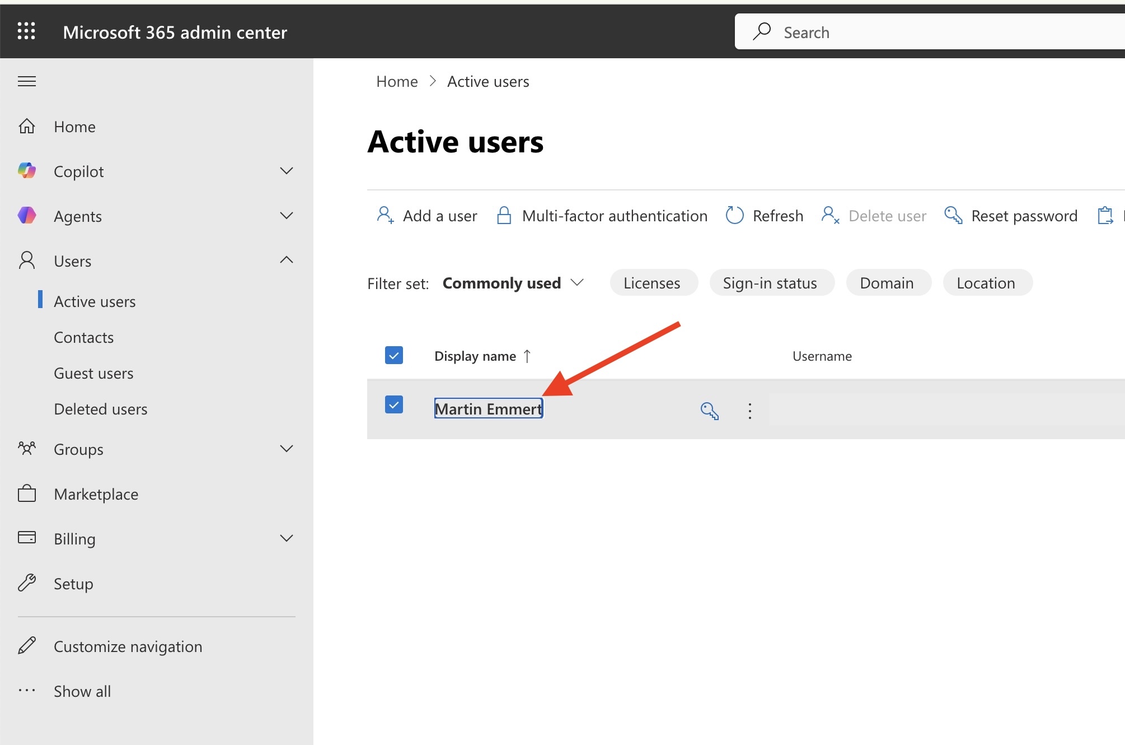Viewport: 1125px width, 745px height.
Task: Click the Username column header
Action: click(822, 356)
